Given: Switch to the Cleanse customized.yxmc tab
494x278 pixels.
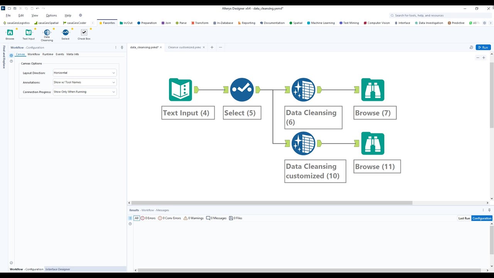Looking at the screenshot, I should 184,47.
